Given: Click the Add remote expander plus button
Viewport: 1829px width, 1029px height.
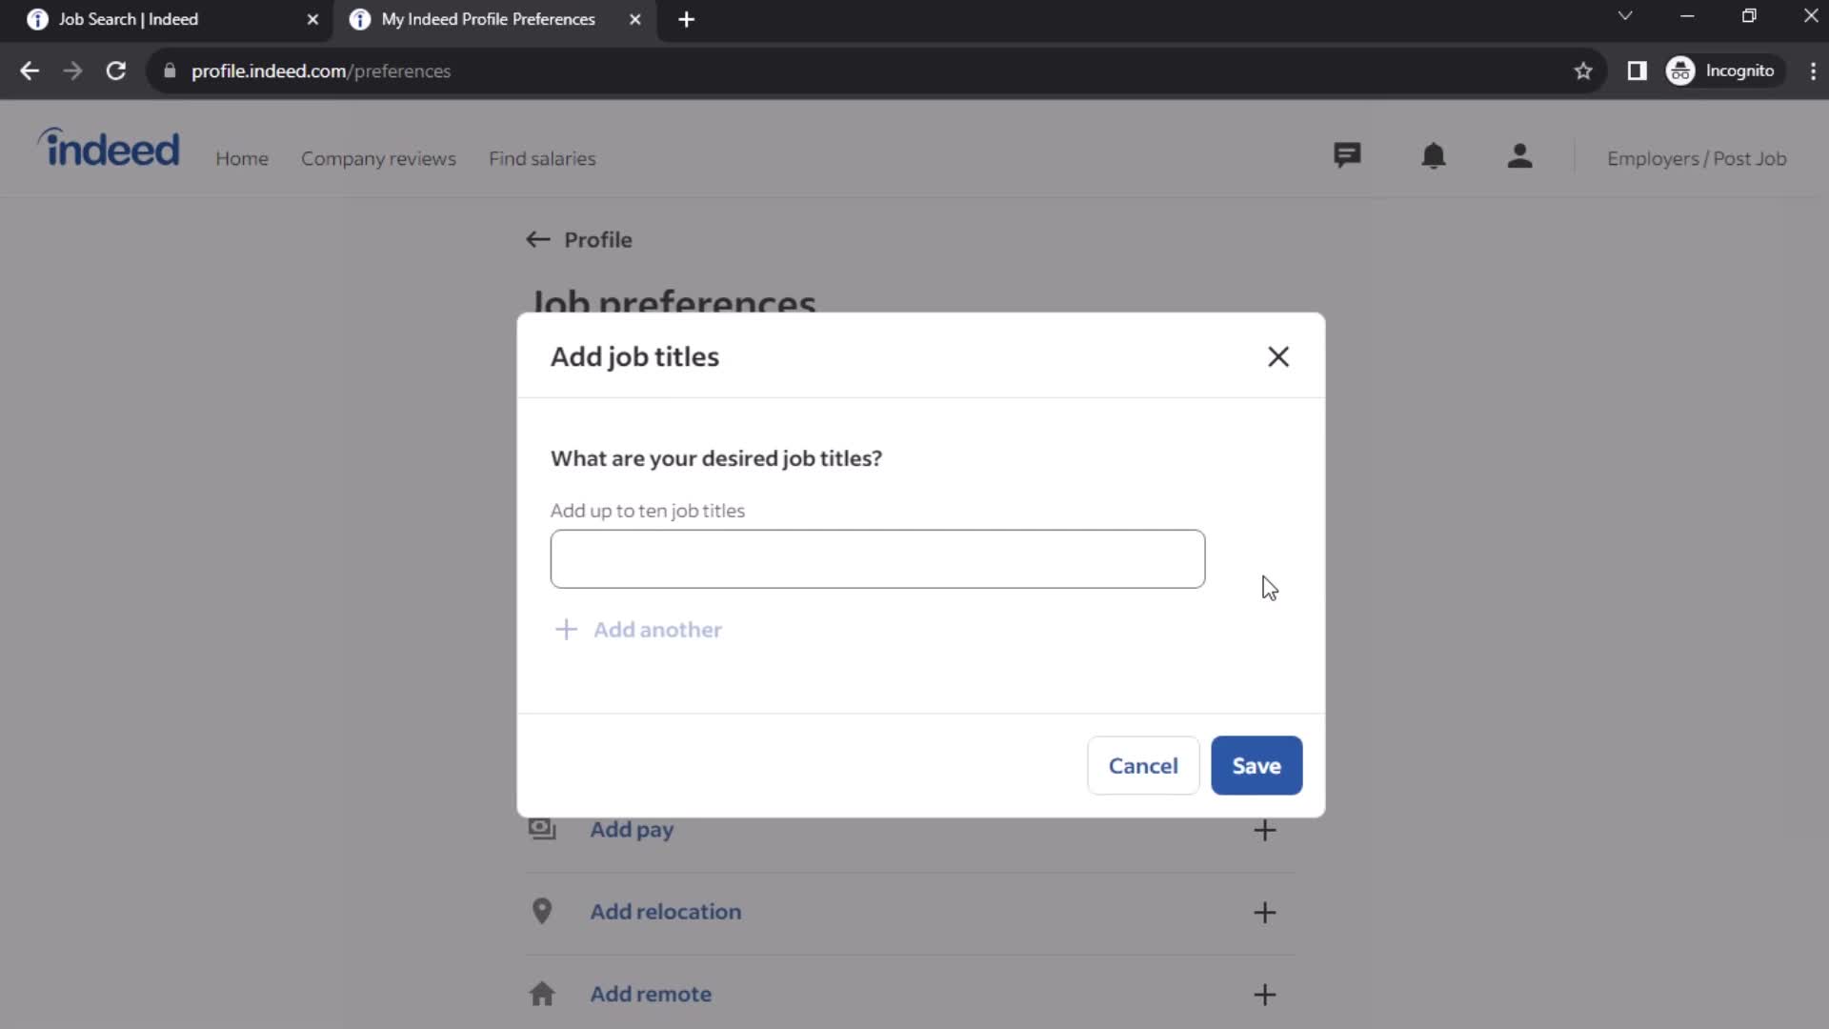Looking at the screenshot, I should point(1268,994).
